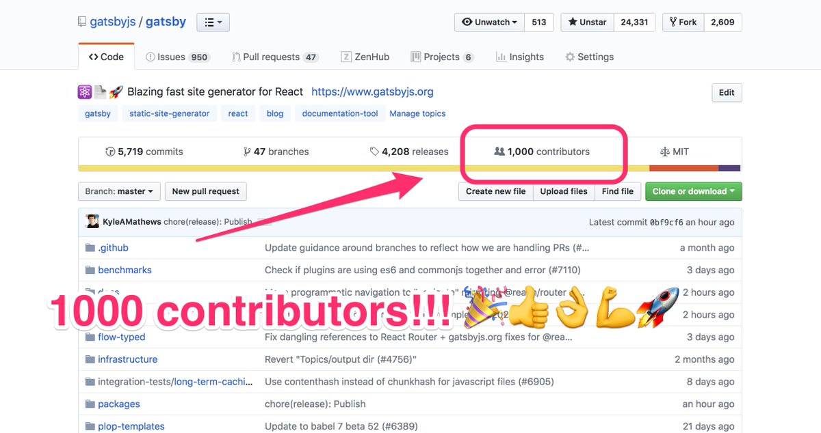Open the gatsby repository name link
Image resolution: width=821 pixels, height=433 pixels.
pyautogui.click(x=166, y=21)
